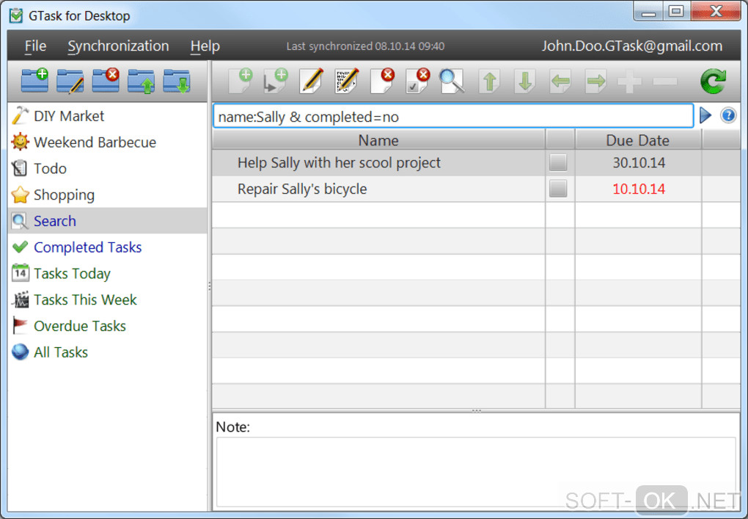The height and width of the screenshot is (519, 748).
Task: Open the Synchronization menu
Action: 118,46
